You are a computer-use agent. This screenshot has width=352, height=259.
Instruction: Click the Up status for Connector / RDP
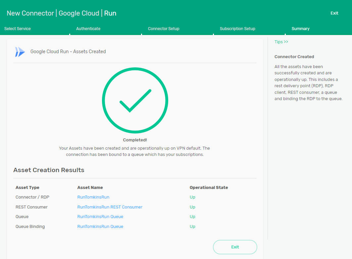point(192,197)
